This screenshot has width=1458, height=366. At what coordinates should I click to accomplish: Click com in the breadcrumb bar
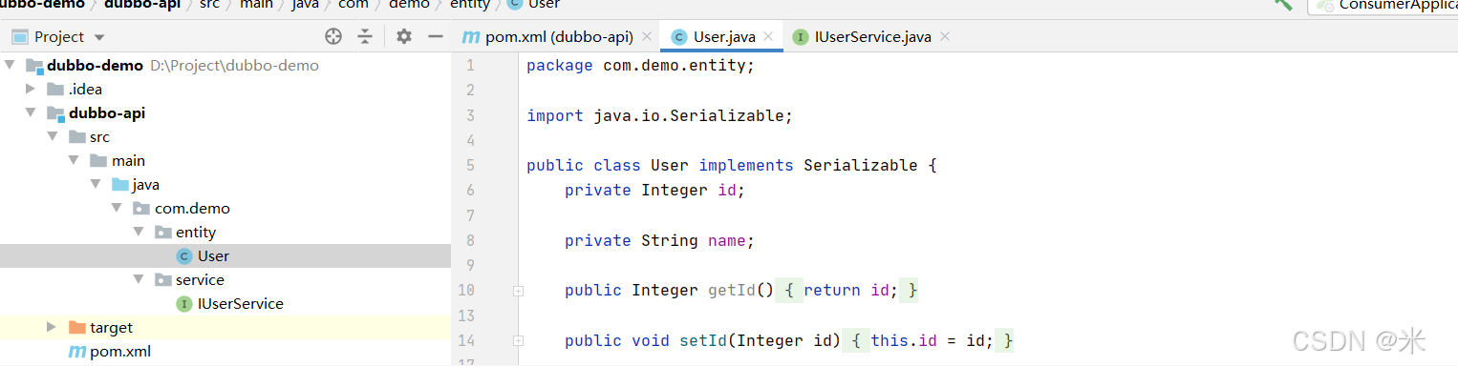[x=354, y=5]
